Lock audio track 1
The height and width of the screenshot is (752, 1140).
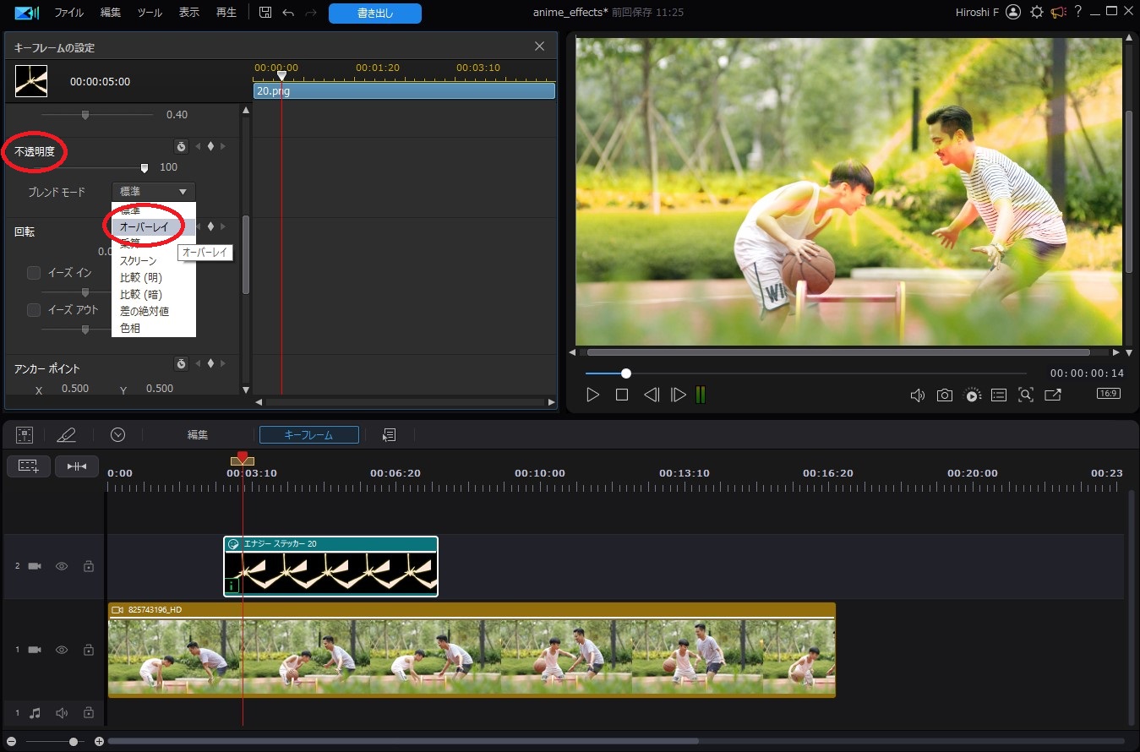[88, 713]
